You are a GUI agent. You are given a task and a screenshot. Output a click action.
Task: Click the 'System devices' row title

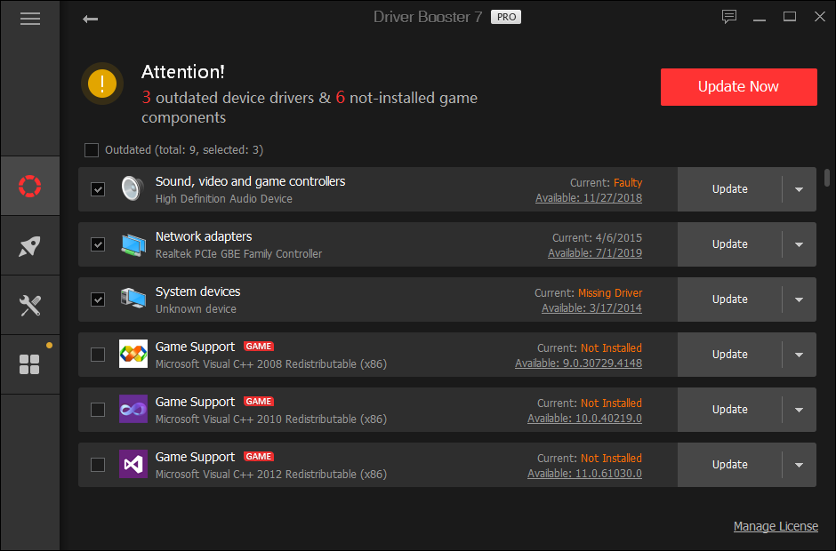(197, 291)
